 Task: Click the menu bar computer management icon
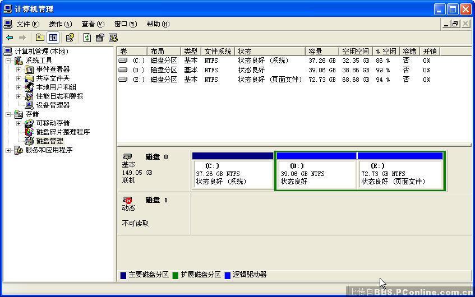click(8, 24)
